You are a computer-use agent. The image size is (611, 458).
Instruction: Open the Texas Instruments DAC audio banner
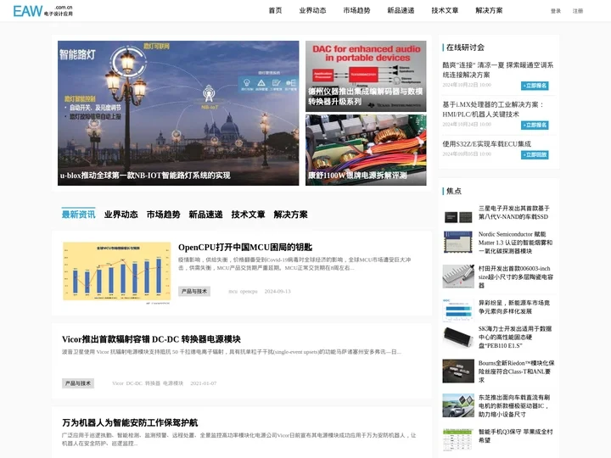(x=366, y=76)
